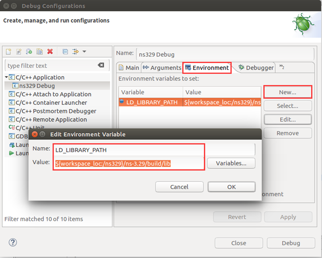
Task: Open help with the question mark icon
Action: pyautogui.click(x=13, y=242)
